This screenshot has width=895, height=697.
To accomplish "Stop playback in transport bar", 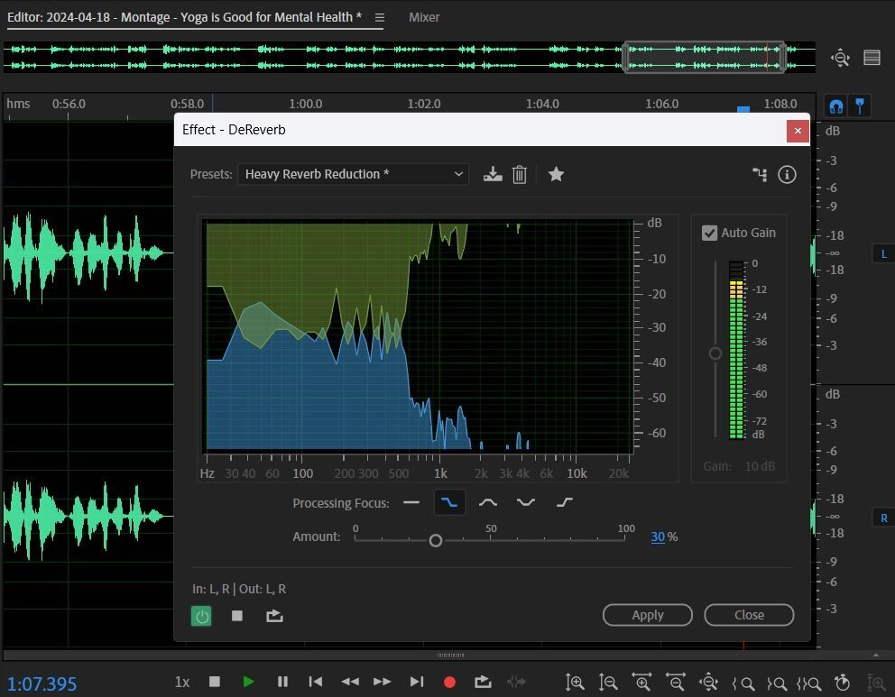I will point(215,681).
